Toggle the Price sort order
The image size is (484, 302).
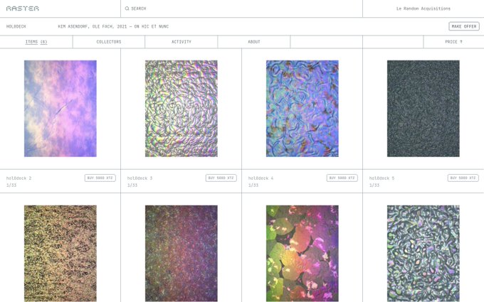point(453,42)
